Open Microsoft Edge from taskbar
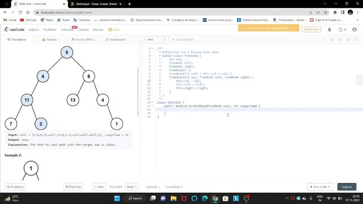The width and height of the screenshot is (363, 204). click(205, 198)
